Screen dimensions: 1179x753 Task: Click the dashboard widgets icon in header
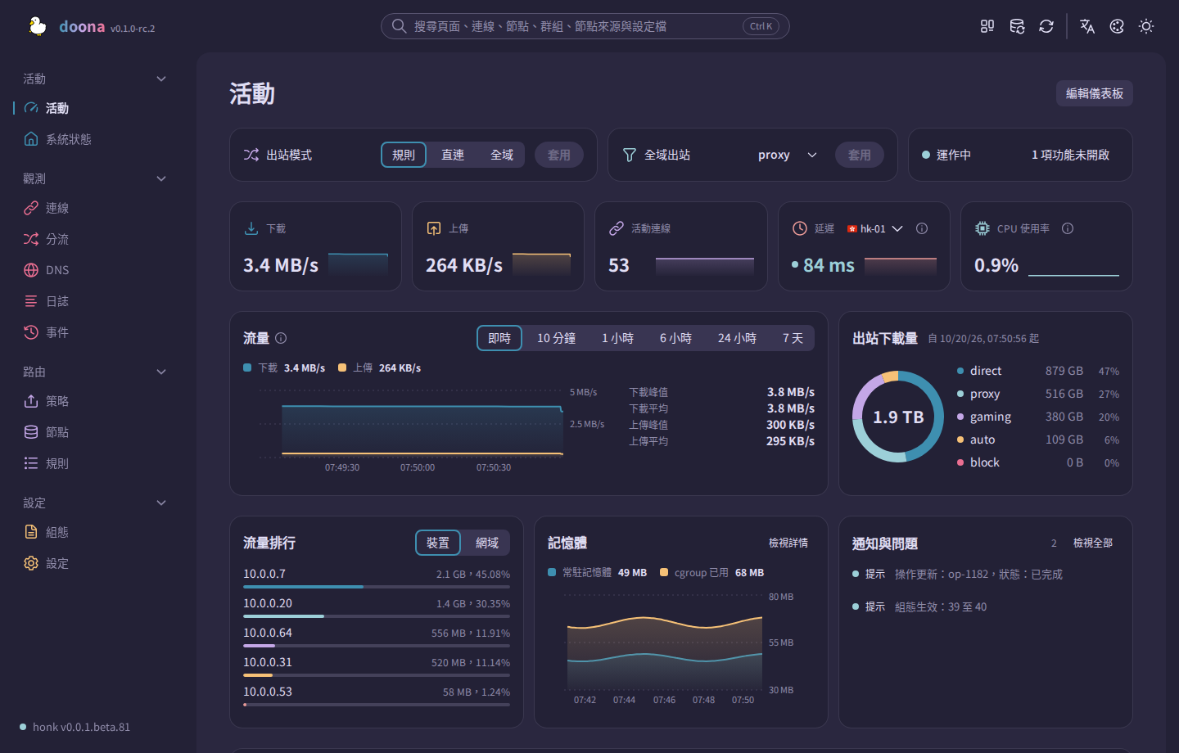coord(987,26)
